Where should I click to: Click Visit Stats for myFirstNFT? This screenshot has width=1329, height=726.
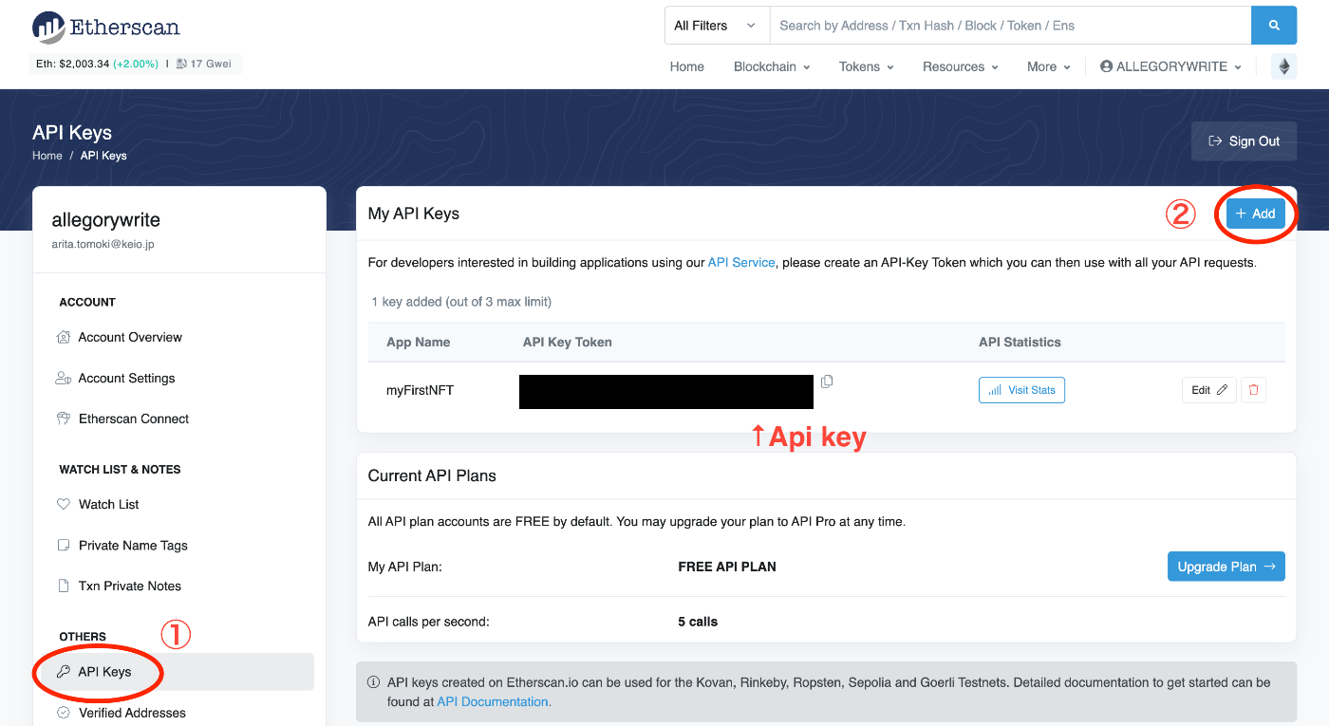[x=1021, y=390]
